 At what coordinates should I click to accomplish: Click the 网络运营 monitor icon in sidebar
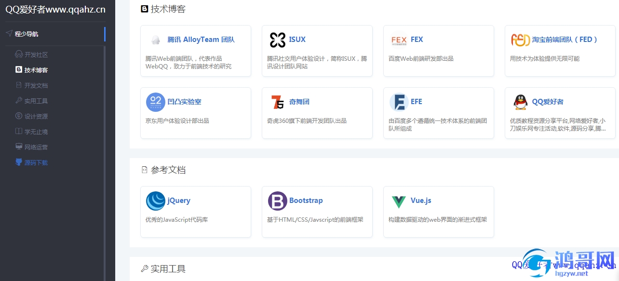point(19,147)
